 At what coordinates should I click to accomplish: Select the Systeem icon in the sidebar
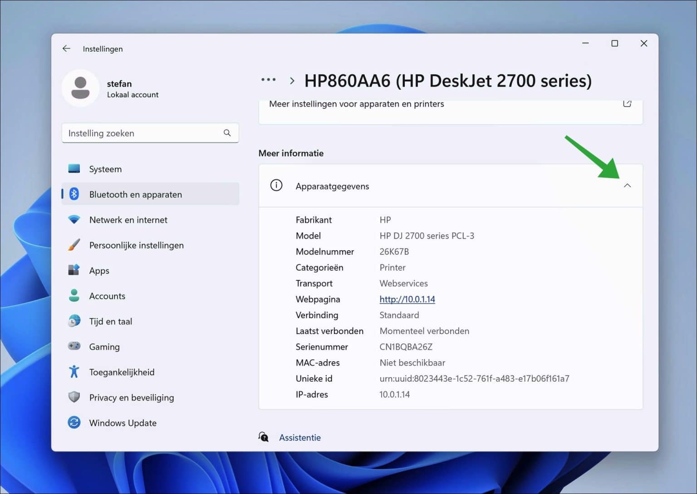pos(74,168)
